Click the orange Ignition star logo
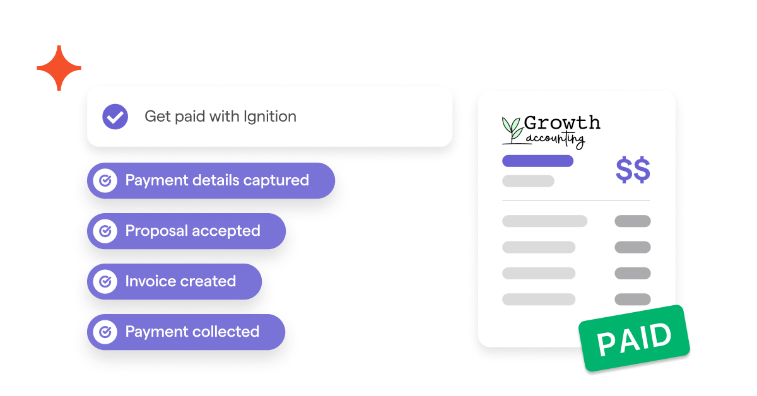Image resolution: width=757 pixels, height=396 pixels. pos(59,68)
